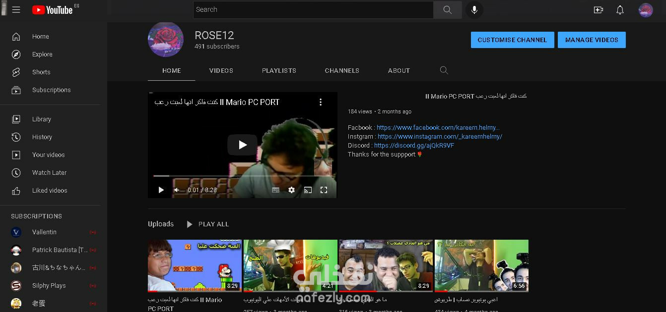Click Manage Videos button
This screenshot has height=312, width=666.
click(x=592, y=40)
